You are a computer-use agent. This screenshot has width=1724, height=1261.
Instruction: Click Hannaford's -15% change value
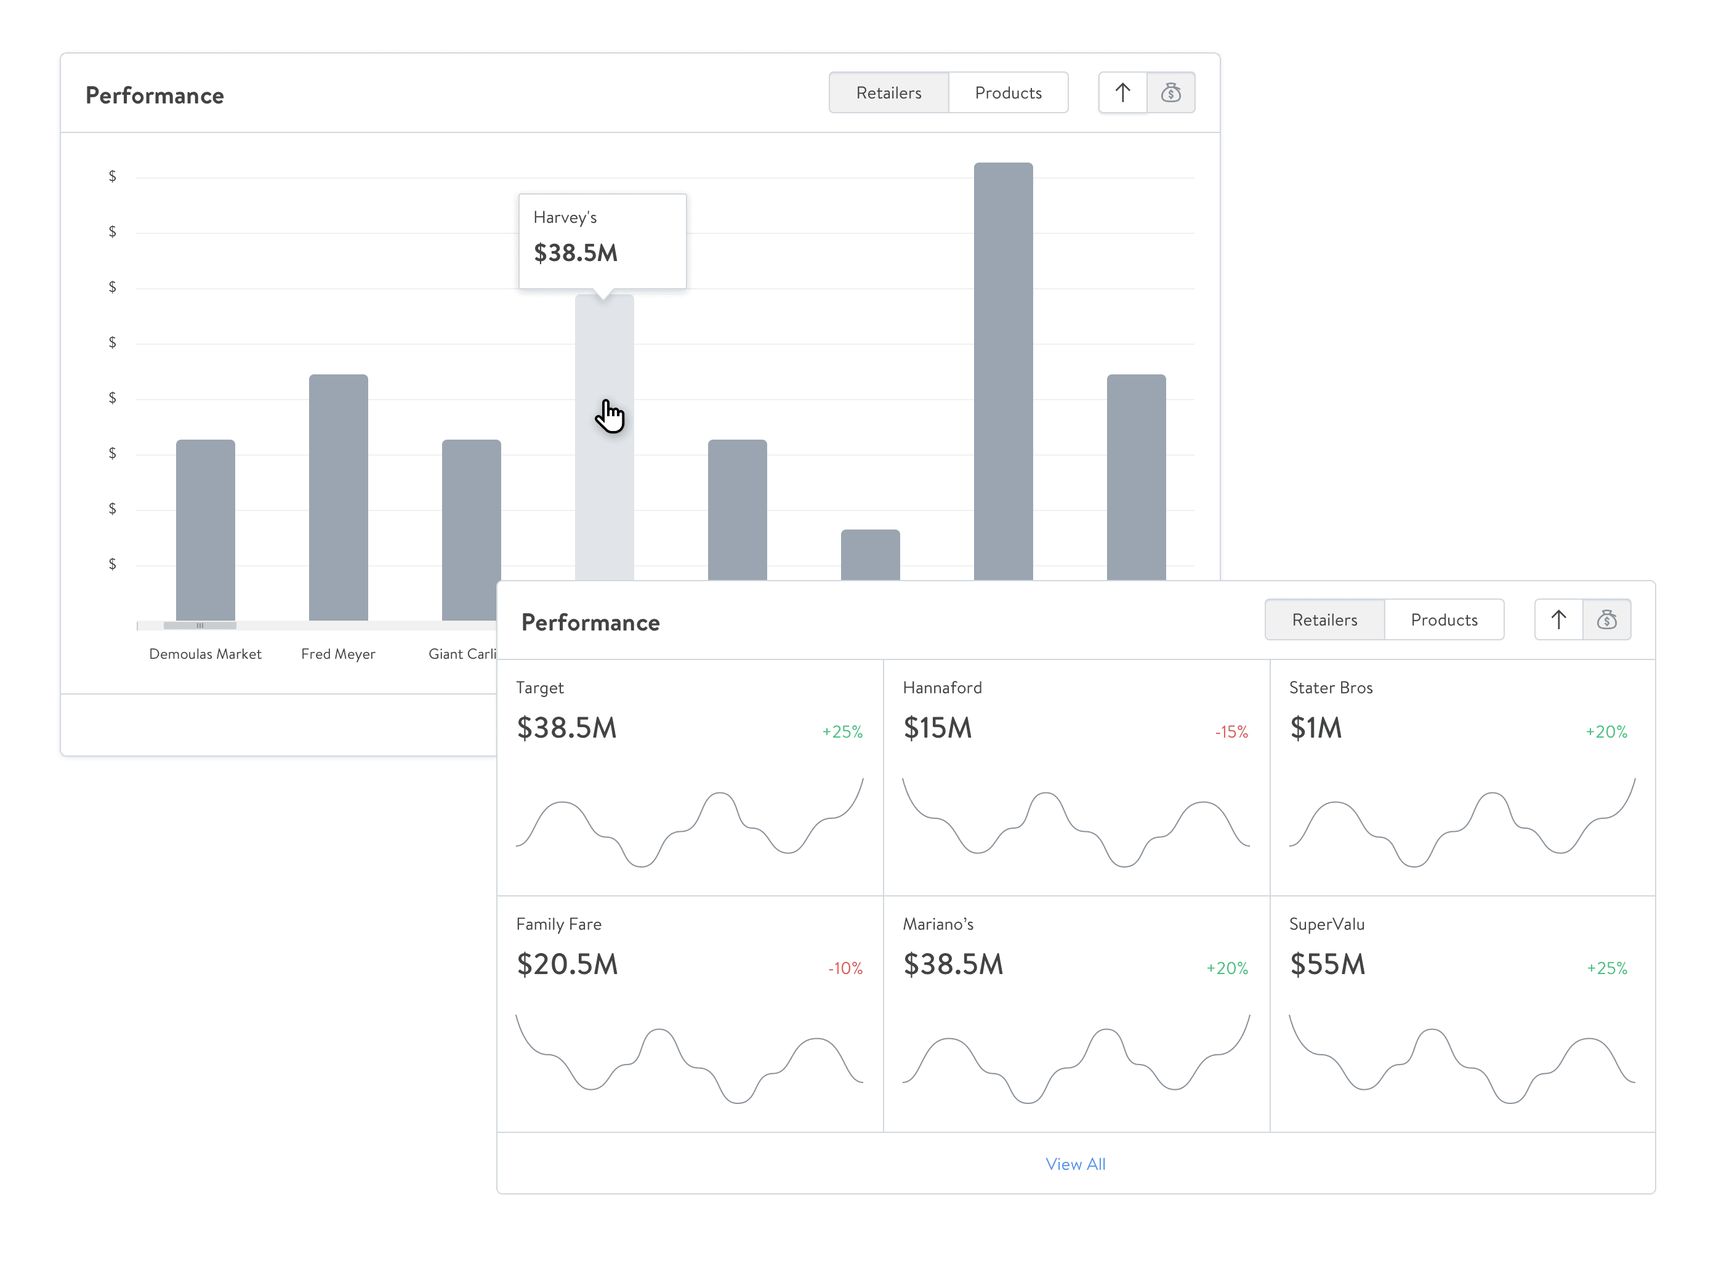(x=1231, y=731)
